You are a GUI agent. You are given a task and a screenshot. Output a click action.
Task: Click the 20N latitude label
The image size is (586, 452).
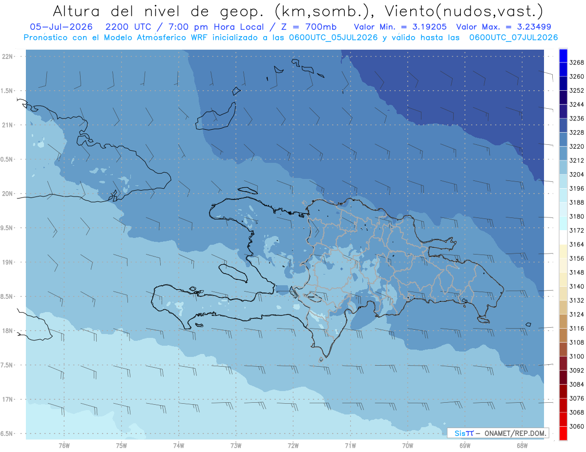pyautogui.click(x=7, y=194)
